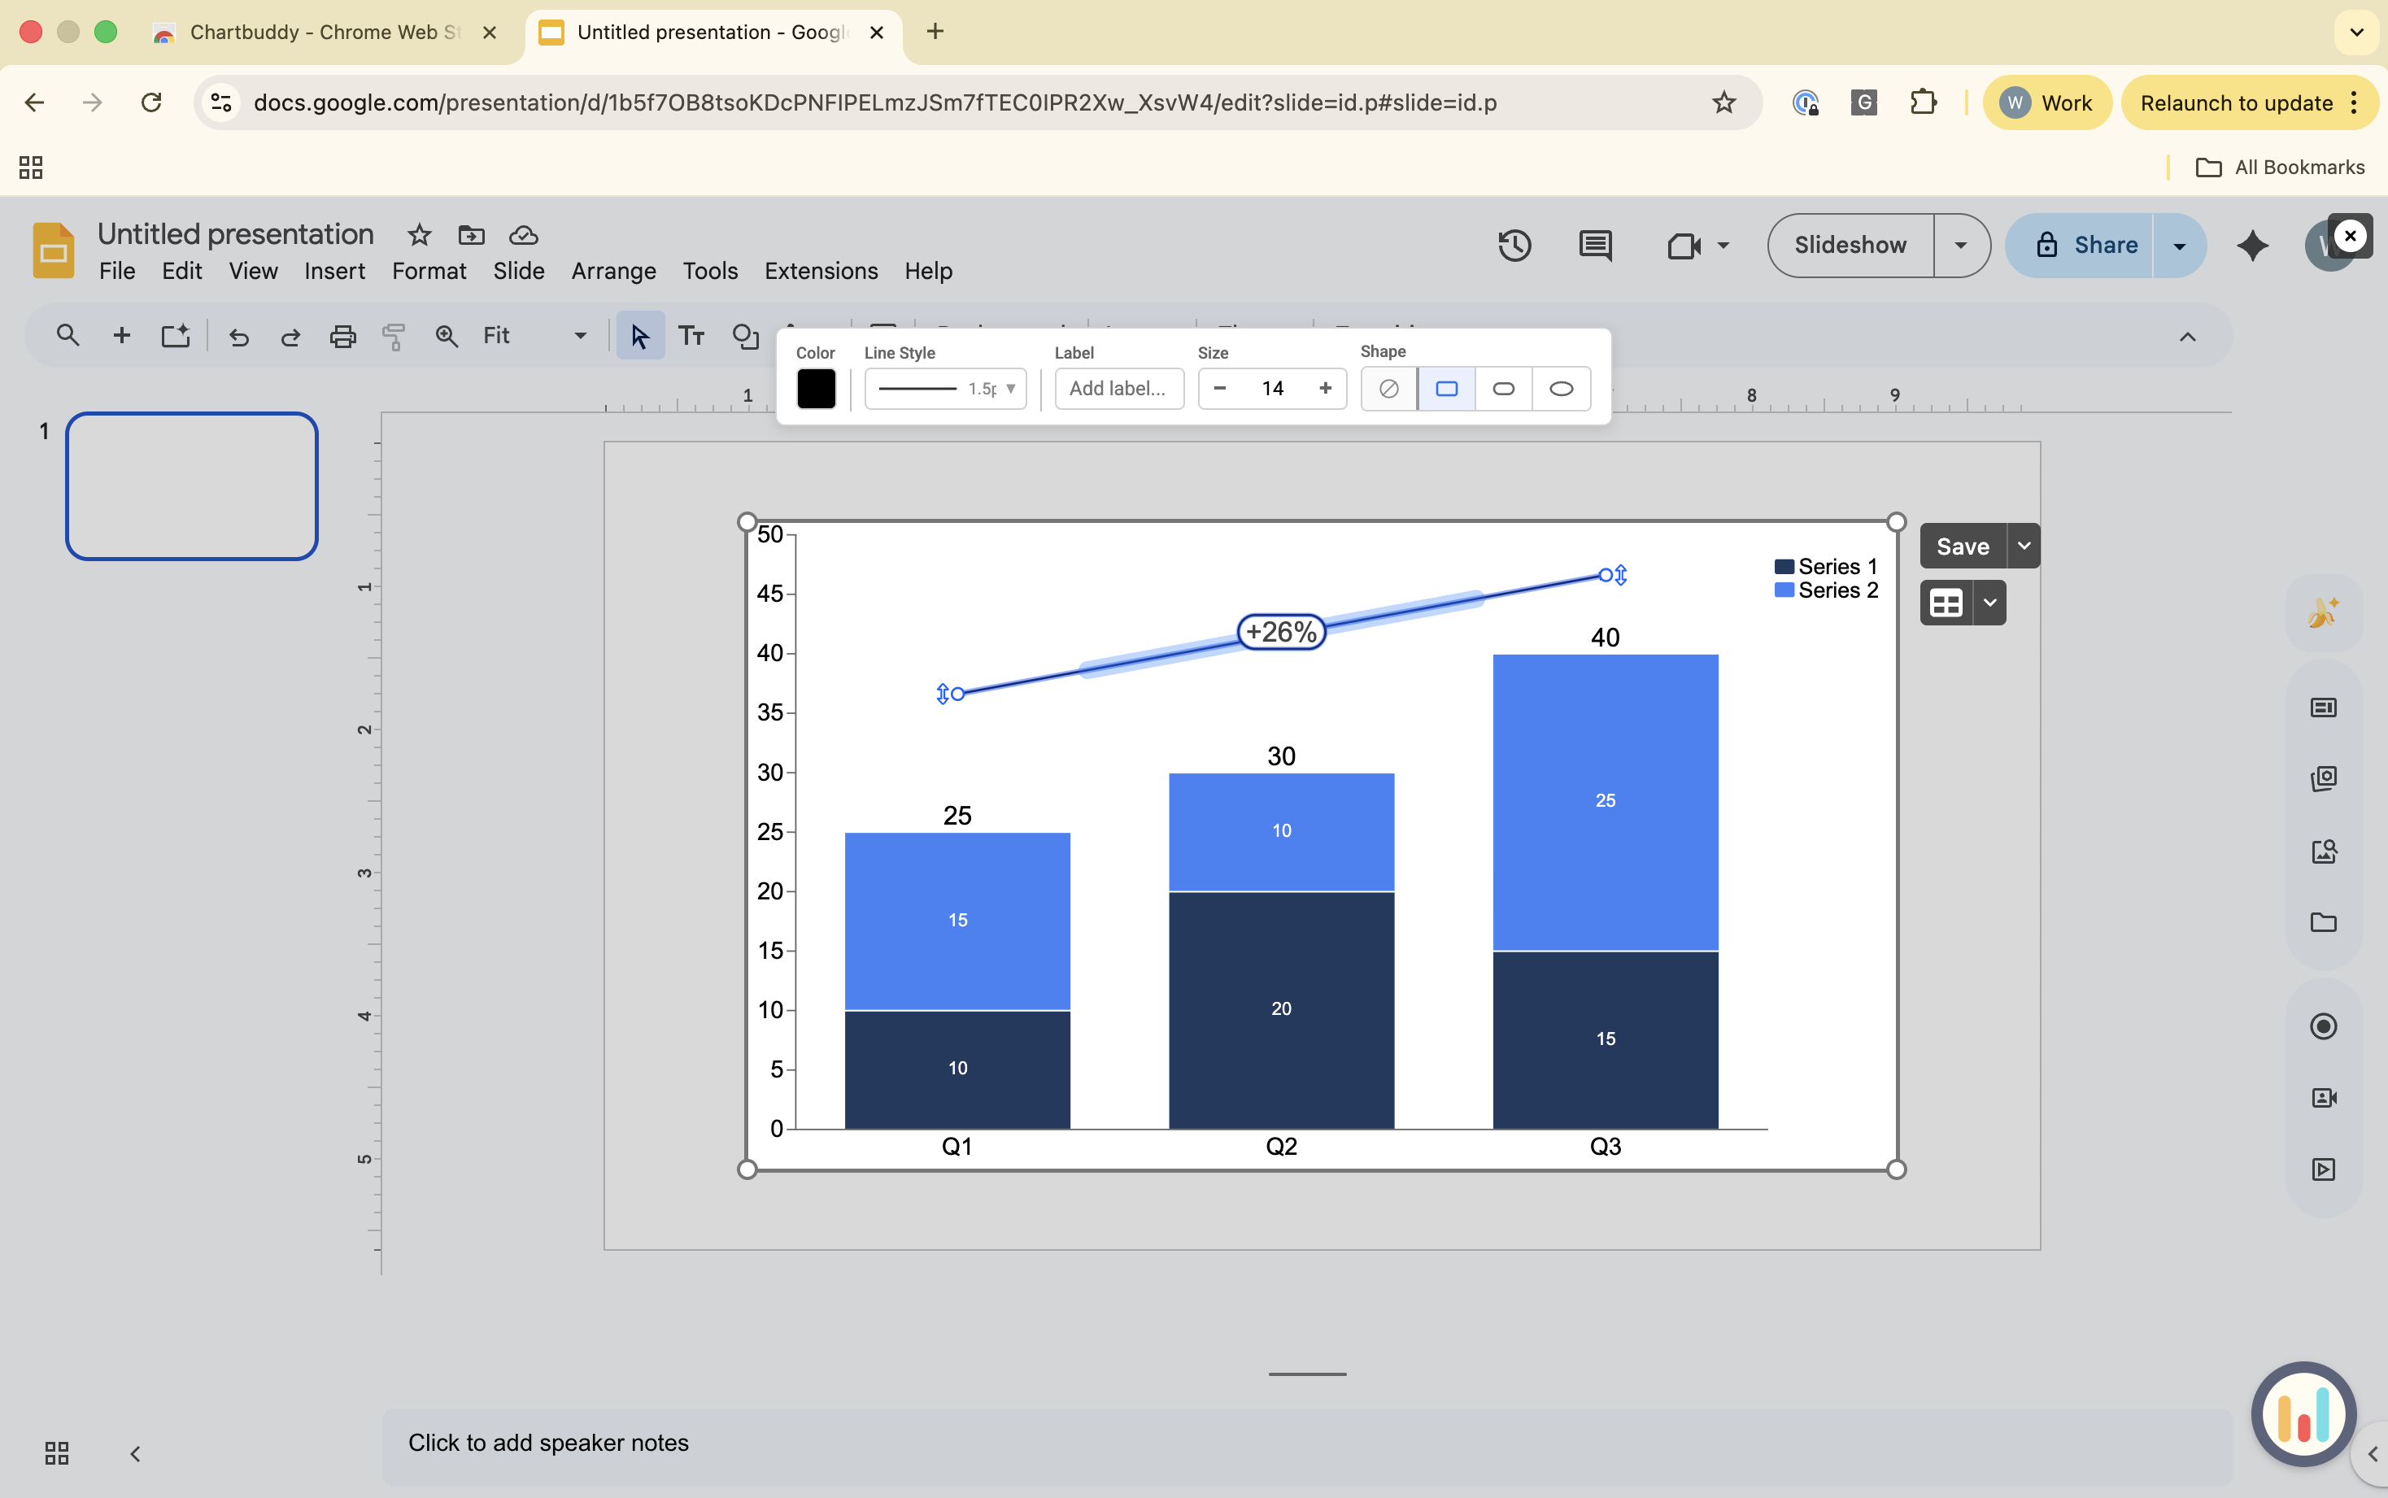Open version history via the clock icon
The height and width of the screenshot is (1498, 2388).
pyautogui.click(x=1515, y=245)
